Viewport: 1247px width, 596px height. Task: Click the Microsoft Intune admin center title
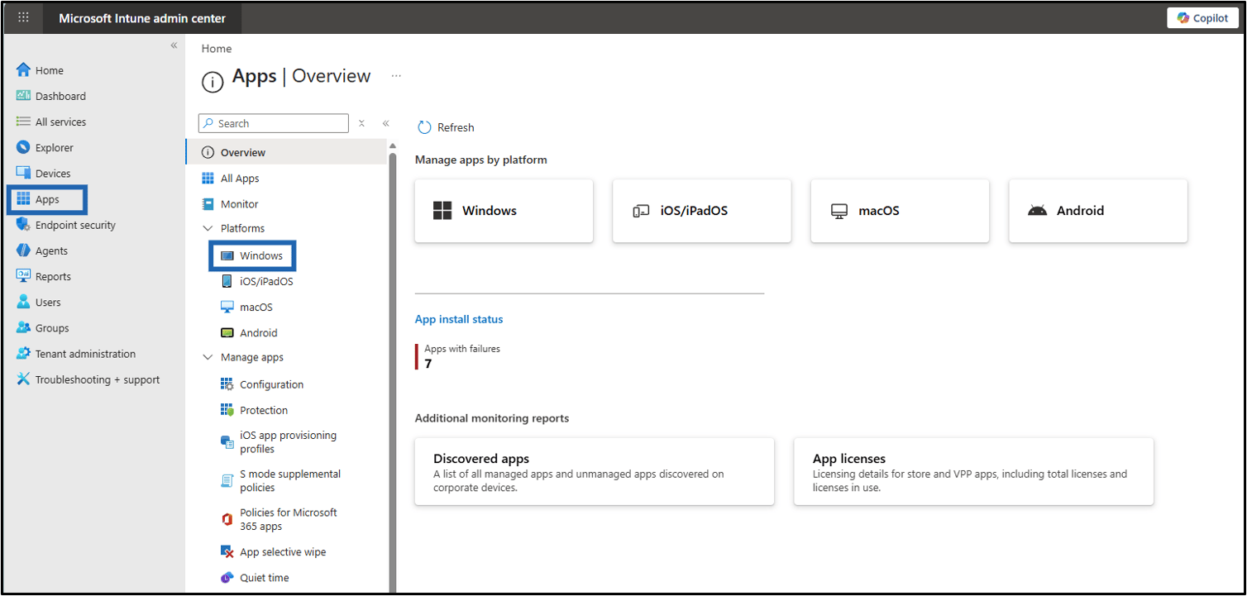pyautogui.click(x=141, y=18)
